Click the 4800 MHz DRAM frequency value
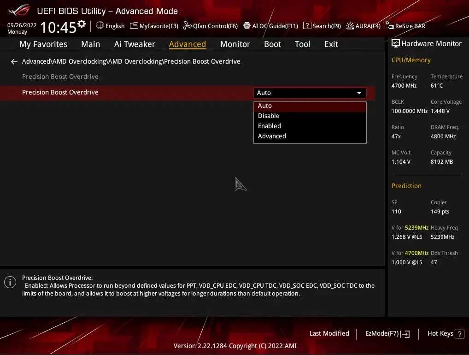The image size is (469, 355). 443,136
